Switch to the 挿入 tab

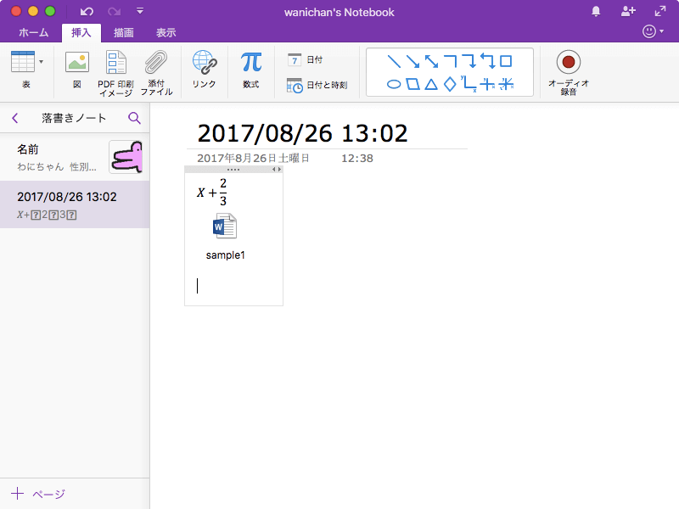point(81,33)
